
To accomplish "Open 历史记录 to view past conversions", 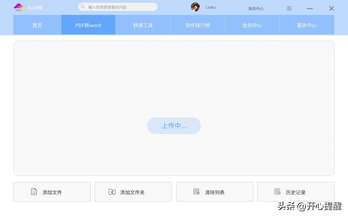I will click(296, 192).
